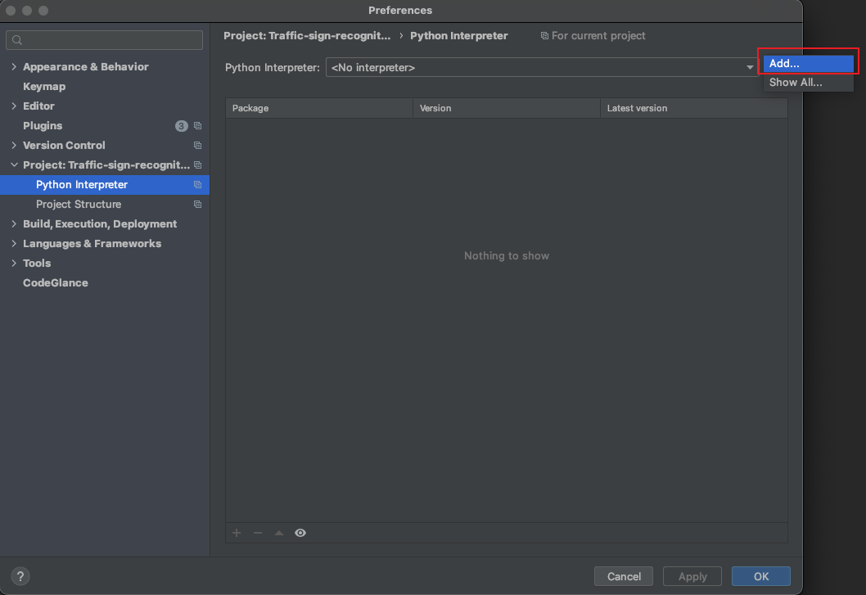The height and width of the screenshot is (595, 866).
Task: Click the settings search input field
Action: (111, 40)
